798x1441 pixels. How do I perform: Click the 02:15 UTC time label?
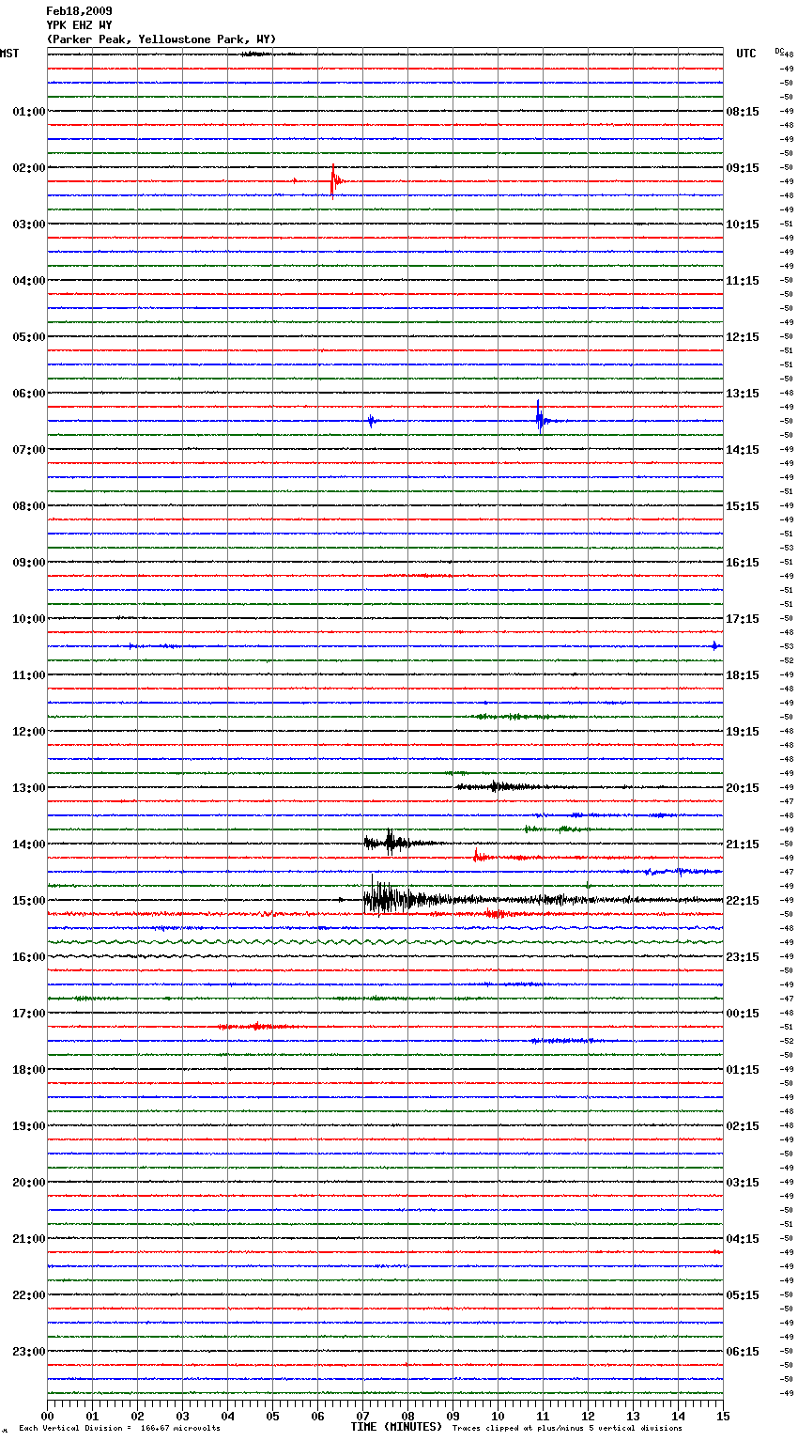click(x=743, y=1126)
